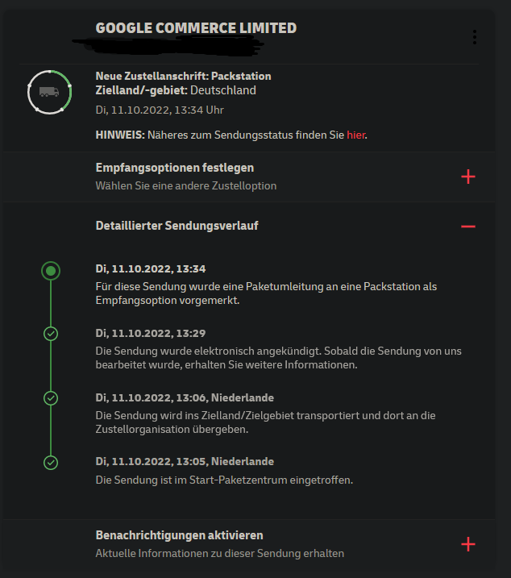Viewport: 511px width, 578px height.
Task: Click the checkmark timeline marker for 13:05
Action: [x=51, y=463]
